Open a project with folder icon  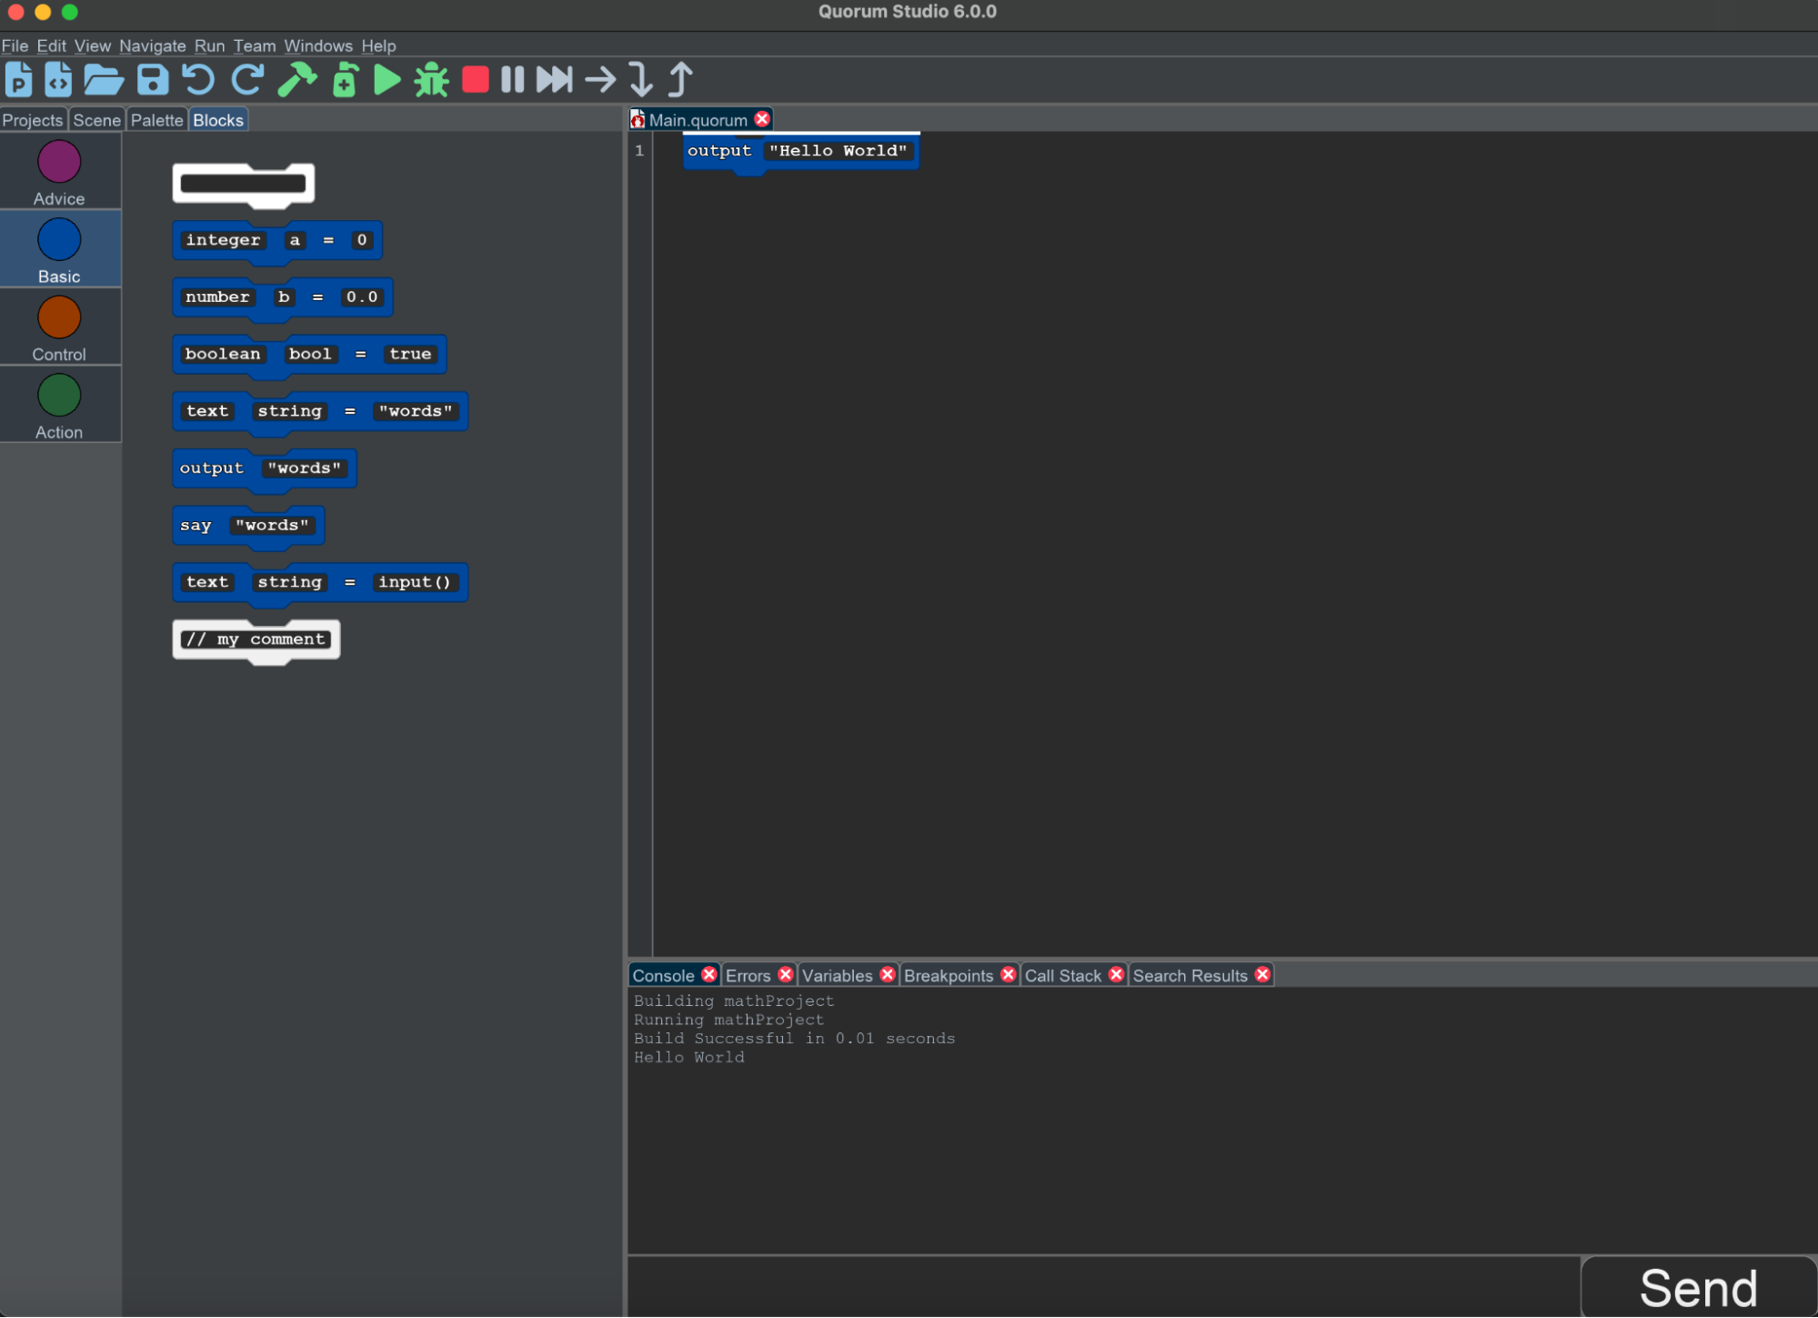(x=104, y=80)
